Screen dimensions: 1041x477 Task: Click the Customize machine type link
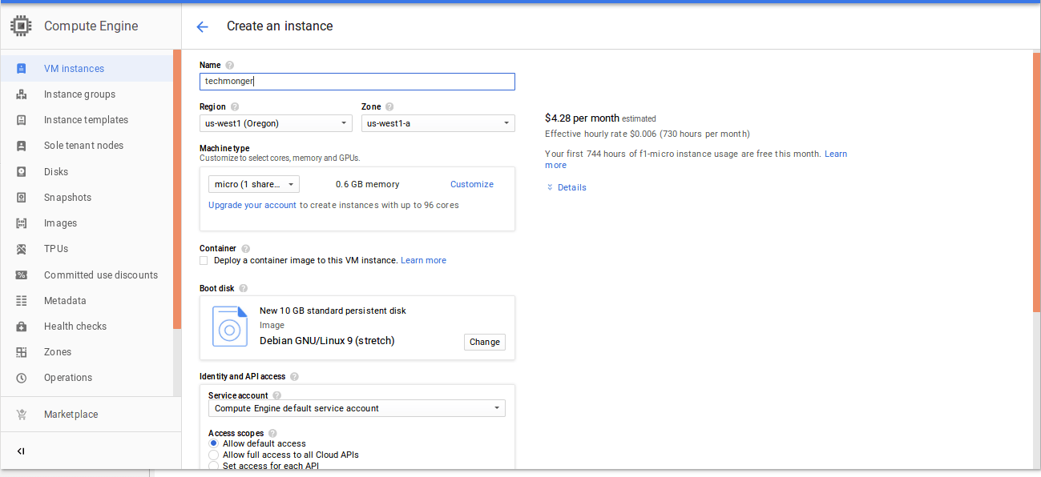471,184
